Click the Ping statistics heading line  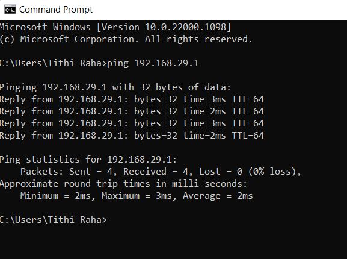88,160
